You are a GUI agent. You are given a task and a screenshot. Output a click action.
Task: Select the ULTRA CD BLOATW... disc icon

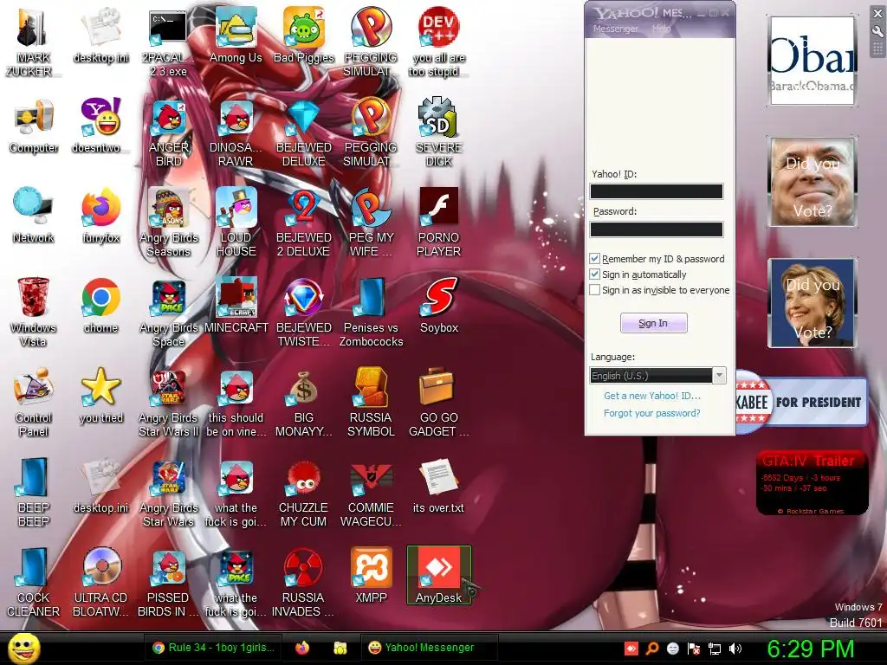[100, 582]
